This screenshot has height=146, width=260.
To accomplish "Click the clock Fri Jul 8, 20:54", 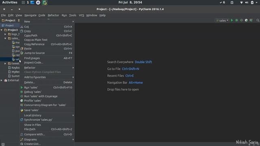I will pos(130,2).
